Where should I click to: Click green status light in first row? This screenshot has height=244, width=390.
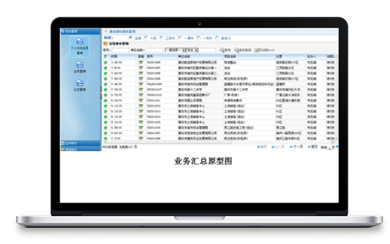click(106, 62)
